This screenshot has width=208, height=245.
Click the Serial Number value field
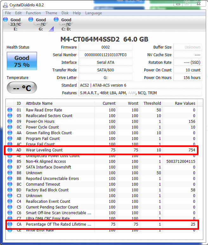point(106,55)
